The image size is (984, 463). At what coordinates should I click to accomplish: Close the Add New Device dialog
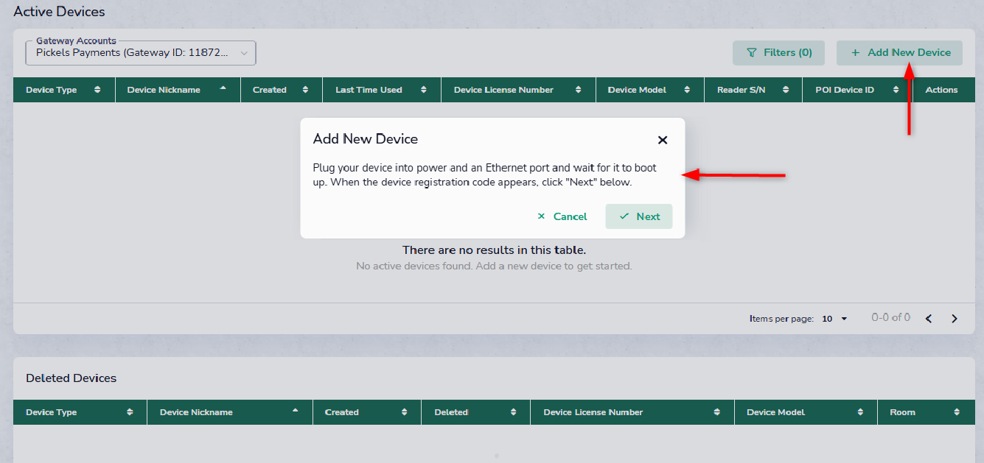tap(662, 140)
